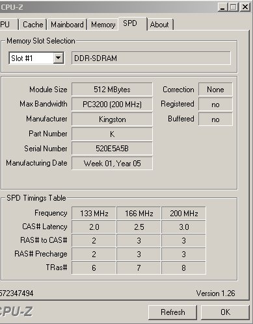This screenshot has width=253, height=324.
Task: Switch to the Mainboard tab
Action: 67,25
